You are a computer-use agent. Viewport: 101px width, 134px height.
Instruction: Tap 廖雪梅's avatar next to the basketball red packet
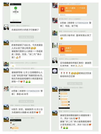(x=55, y=5)
